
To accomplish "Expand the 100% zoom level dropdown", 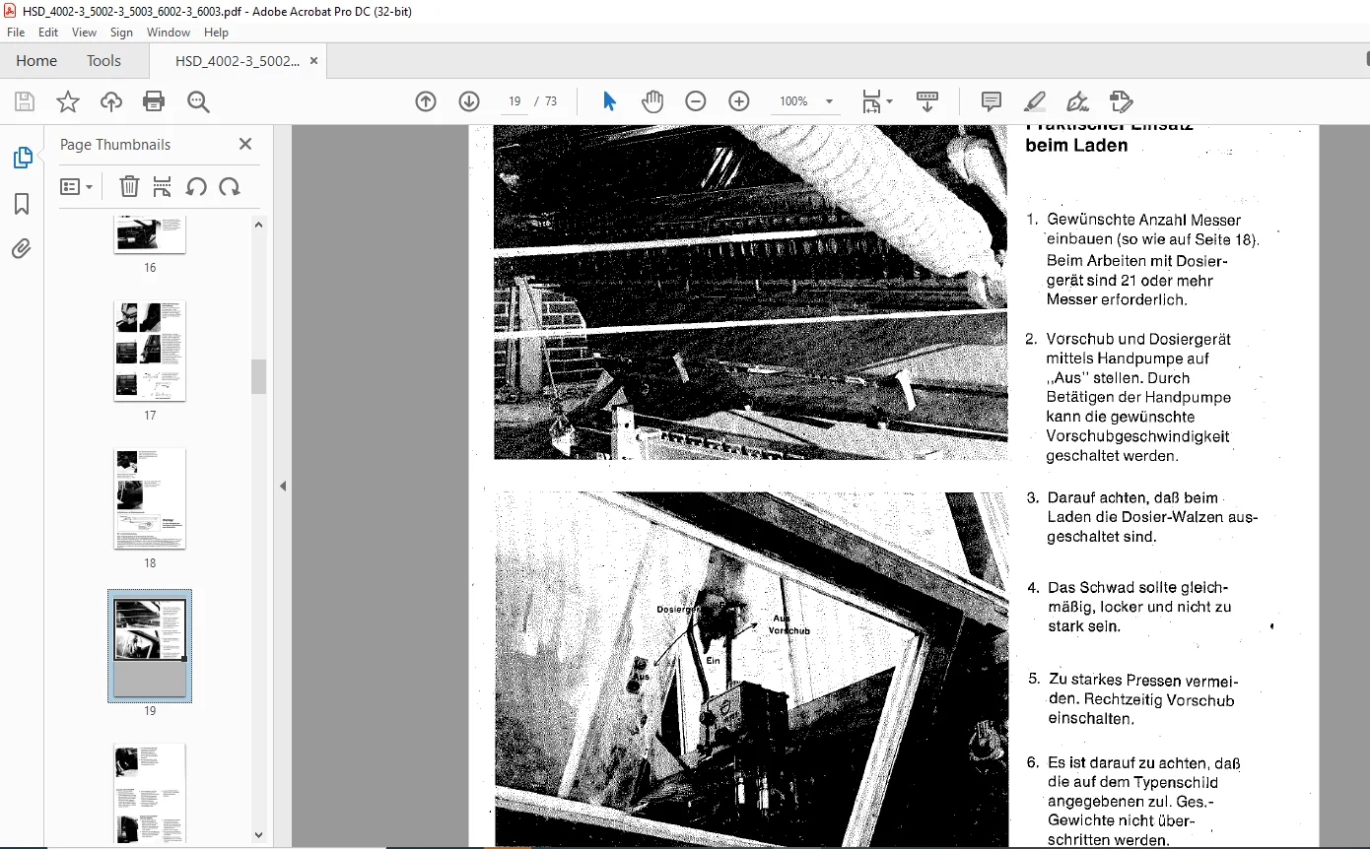I will coord(829,101).
